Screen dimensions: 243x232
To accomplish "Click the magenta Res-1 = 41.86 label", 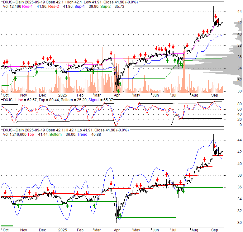I will click(34, 7).
